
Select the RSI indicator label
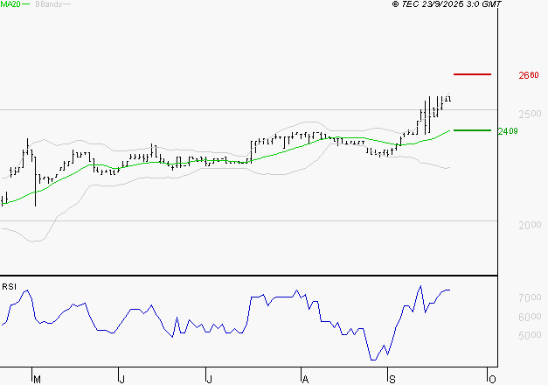[9, 286]
